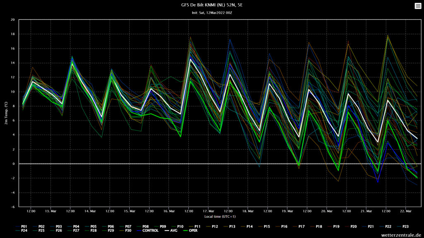Toggle legend entry P27
The image size is (424, 238).
(x=73, y=231)
